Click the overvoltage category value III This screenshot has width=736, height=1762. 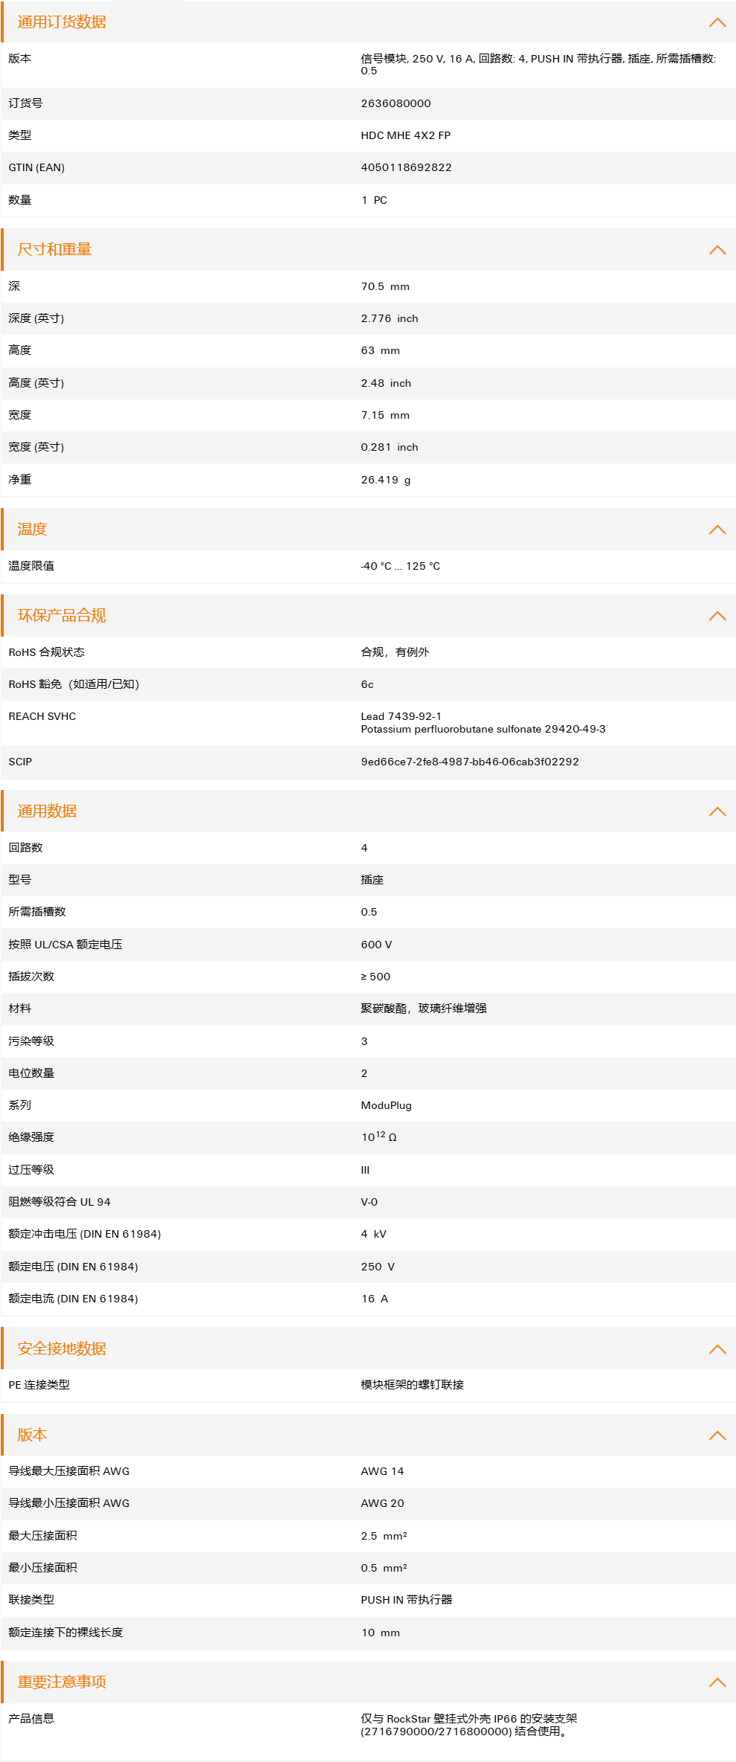click(365, 1170)
